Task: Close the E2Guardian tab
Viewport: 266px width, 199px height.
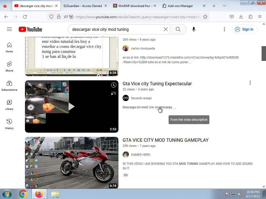Action: click(x=106, y=6)
